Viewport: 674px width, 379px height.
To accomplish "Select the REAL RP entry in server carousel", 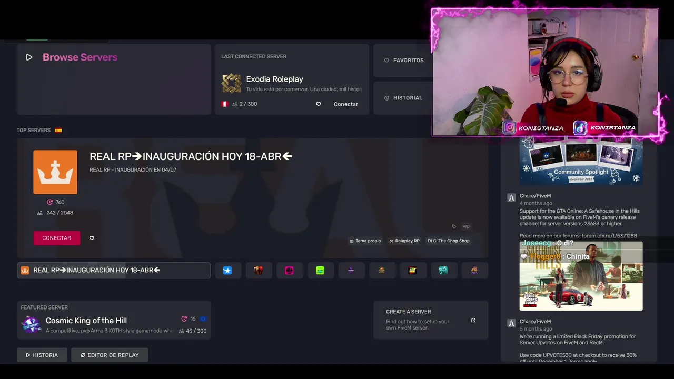I will [x=114, y=270].
